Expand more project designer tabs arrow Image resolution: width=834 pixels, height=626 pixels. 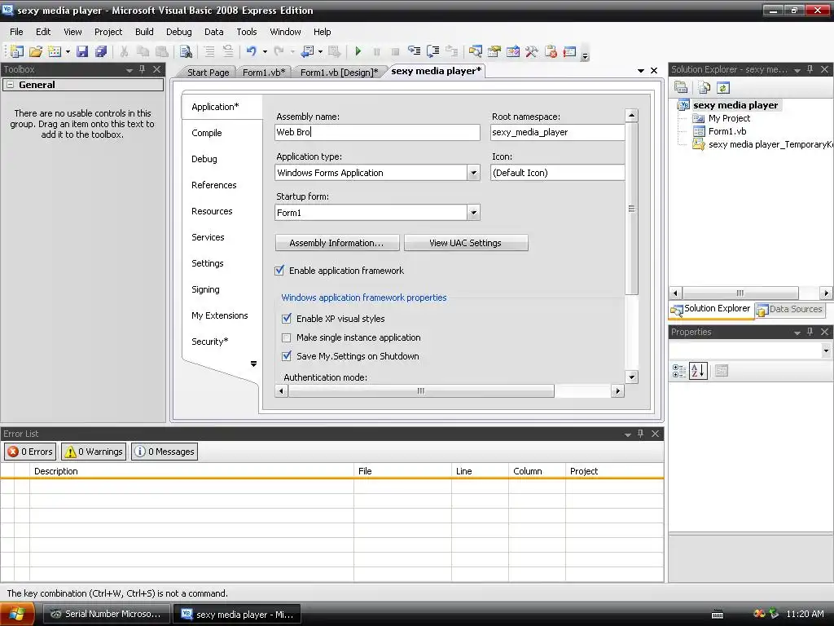254,364
